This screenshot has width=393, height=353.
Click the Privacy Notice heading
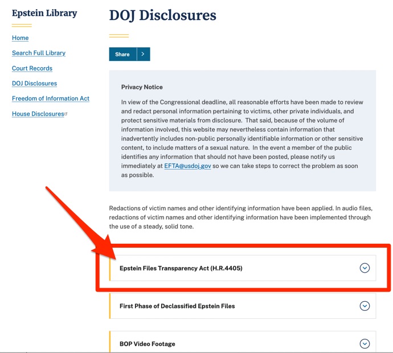[142, 87]
